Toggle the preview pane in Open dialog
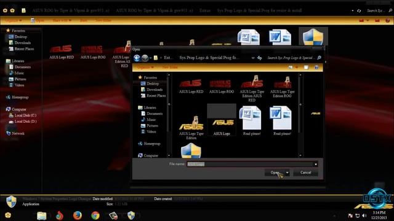The height and width of the screenshot is (221, 394). 306,67
